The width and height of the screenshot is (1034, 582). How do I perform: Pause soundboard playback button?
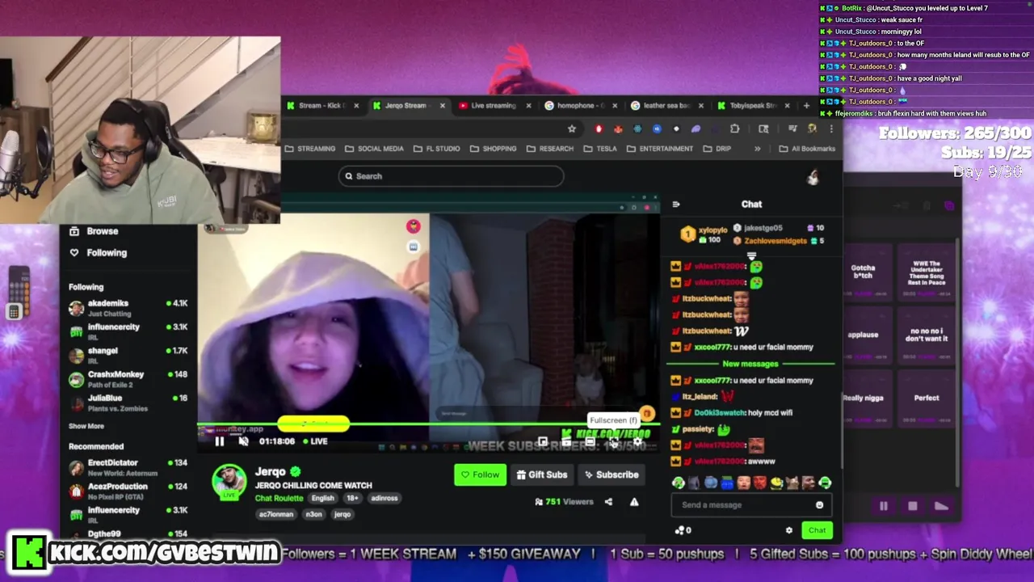884,506
